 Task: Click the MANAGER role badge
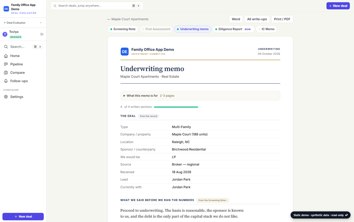point(16,37)
